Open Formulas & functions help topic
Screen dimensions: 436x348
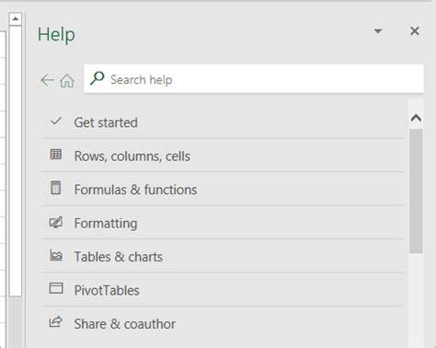tap(223, 189)
